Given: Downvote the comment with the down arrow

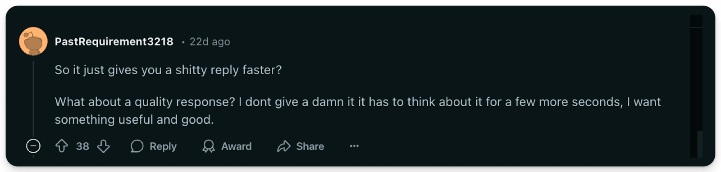Looking at the screenshot, I should click(x=104, y=146).
